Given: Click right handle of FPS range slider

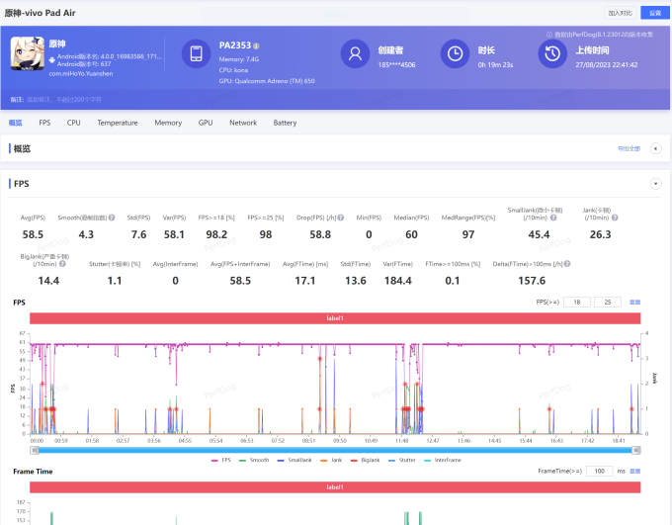Looking at the screenshot, I should [636, 450].
